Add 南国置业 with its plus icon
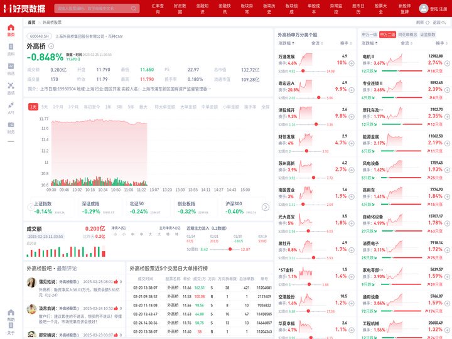Screen dimensions: 452x339 click(352, 196)
